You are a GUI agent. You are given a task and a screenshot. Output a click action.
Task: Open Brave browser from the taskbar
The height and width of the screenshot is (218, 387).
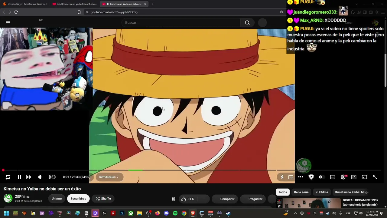(x=193, y=213)
